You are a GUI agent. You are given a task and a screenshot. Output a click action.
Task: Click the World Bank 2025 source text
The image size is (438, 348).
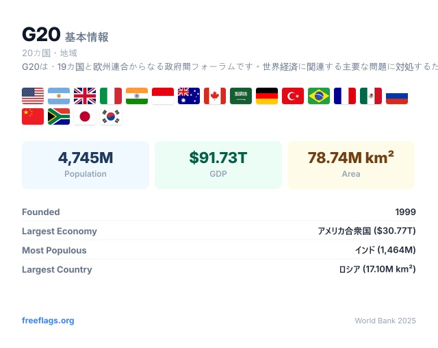tap(385, 321)
